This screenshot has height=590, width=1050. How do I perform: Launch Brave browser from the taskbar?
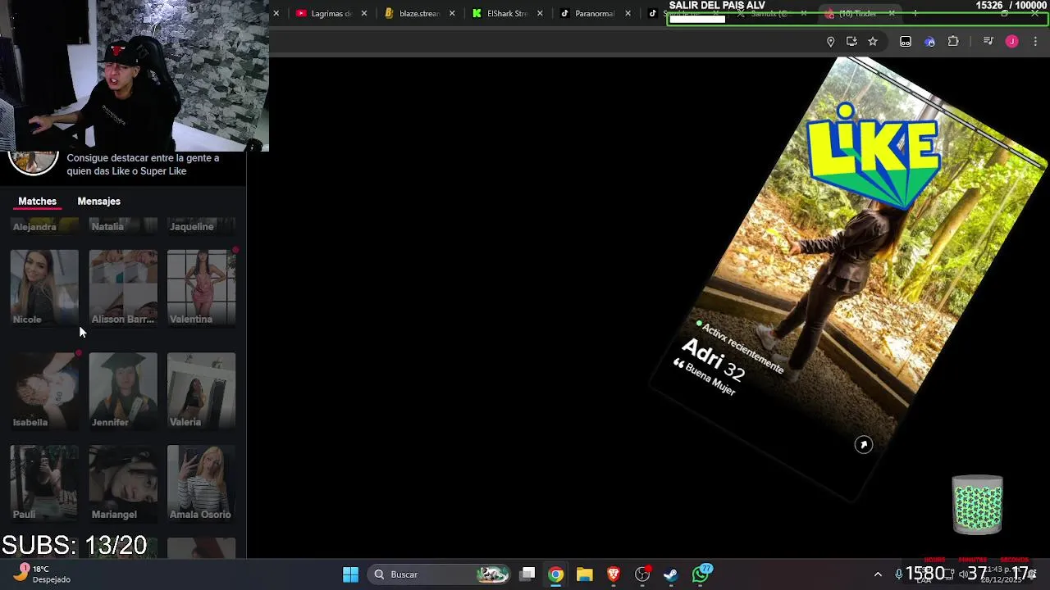(x=613, y=574)
